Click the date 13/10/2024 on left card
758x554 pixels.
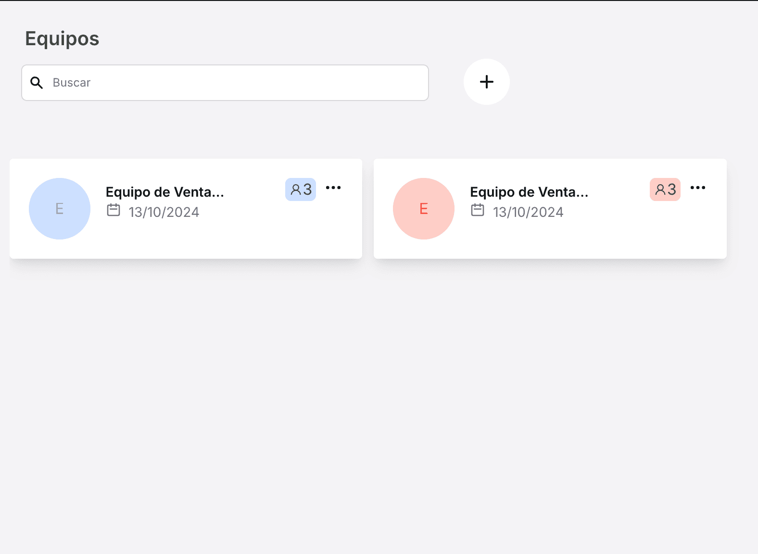tap(164, 212)
